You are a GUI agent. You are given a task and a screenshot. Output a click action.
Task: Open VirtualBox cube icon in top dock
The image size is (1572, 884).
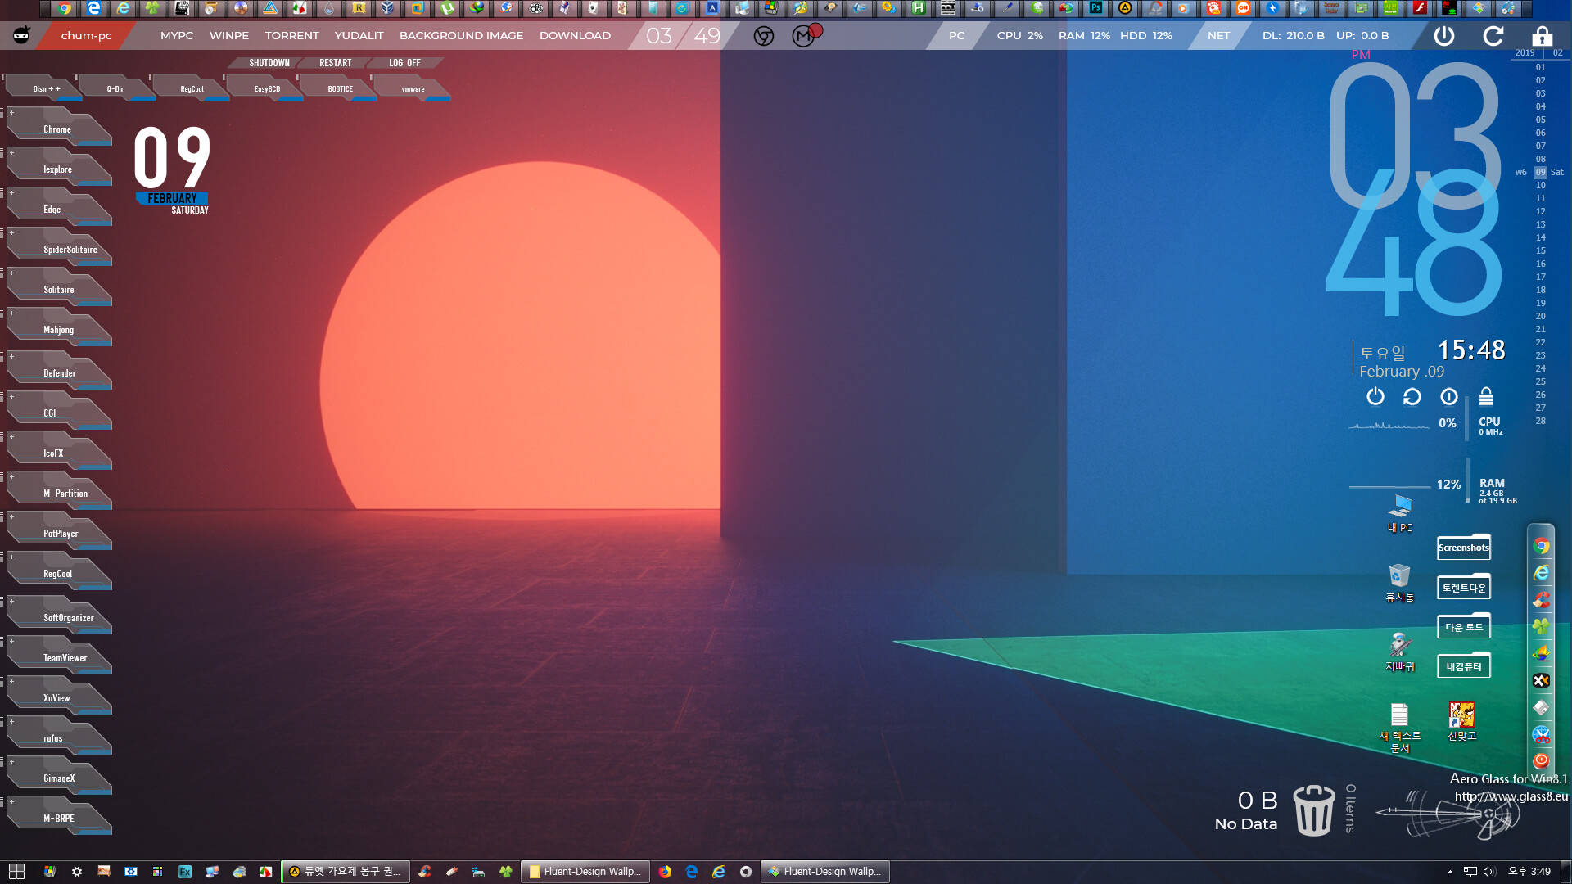pyautogui.click(x=388, y=8)
